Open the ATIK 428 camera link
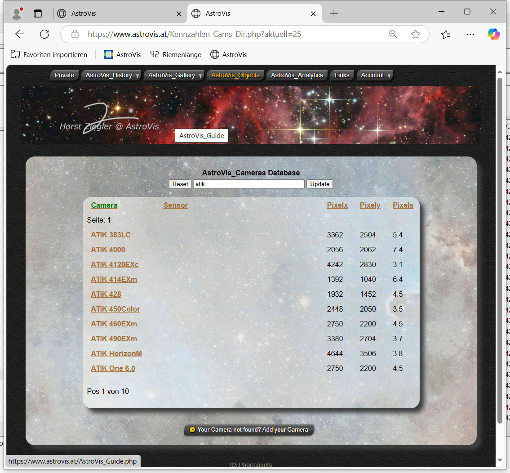Image resolution: width=510 pixels, height=473 pixels. coord(106,295)
